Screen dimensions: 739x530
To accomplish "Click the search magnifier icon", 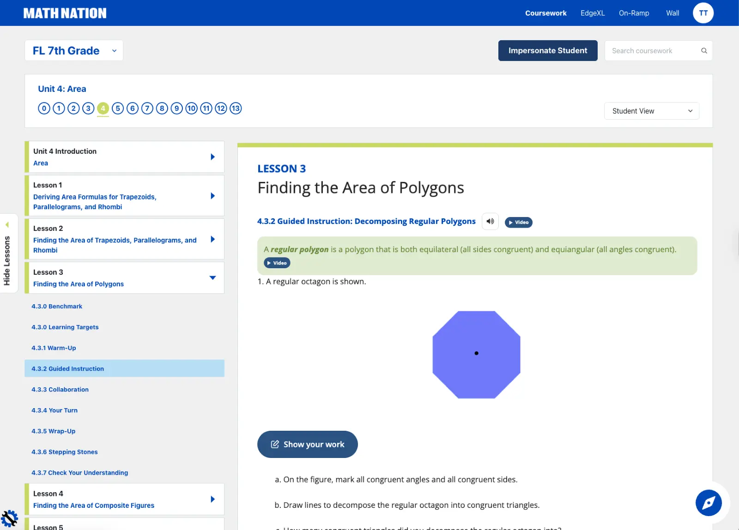I will [x=704, y=51].
